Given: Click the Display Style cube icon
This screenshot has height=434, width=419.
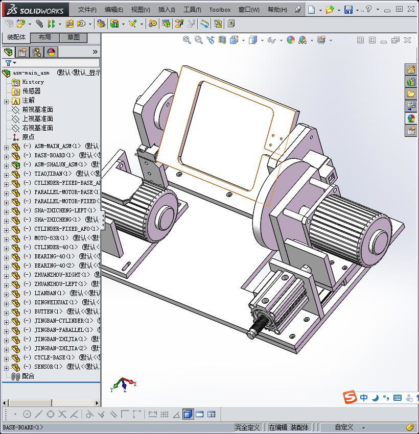Looking at the screenshot, I should pos(252,40).
